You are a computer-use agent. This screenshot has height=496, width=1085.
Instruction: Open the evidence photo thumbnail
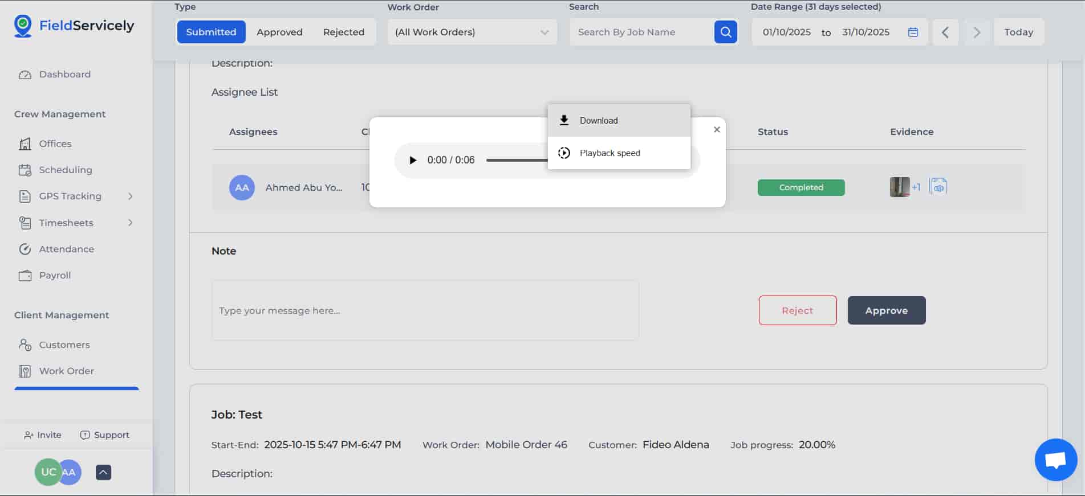coord(900,187)
